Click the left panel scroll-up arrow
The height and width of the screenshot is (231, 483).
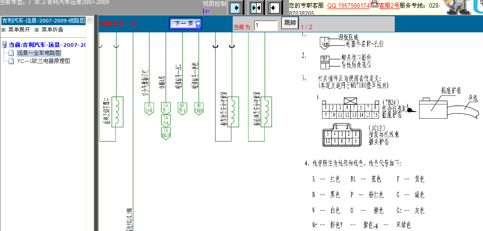click(89, 20)
